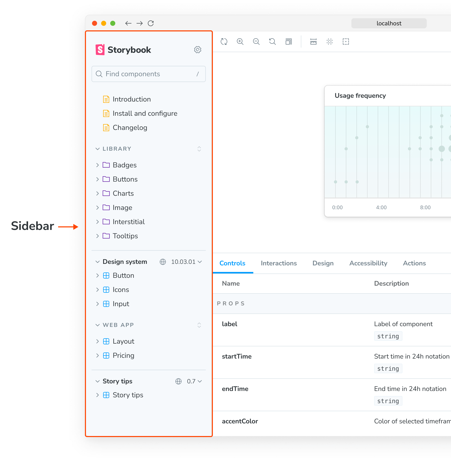The image size is (451, 473).
Task: Zoom in on the story canvas
Action: 240,42
